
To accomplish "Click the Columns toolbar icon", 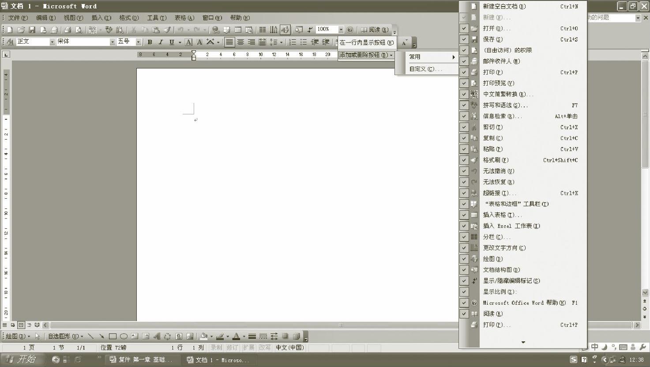I will pyautogui.click(x=263, y=30).
